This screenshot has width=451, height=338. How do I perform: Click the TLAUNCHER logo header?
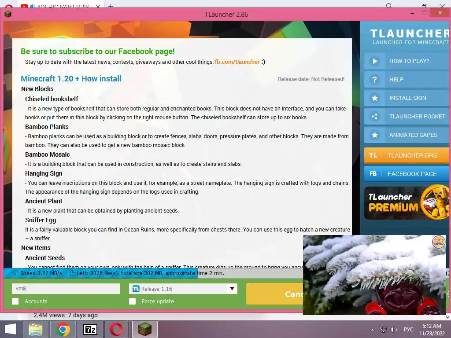tap(410, 37)
